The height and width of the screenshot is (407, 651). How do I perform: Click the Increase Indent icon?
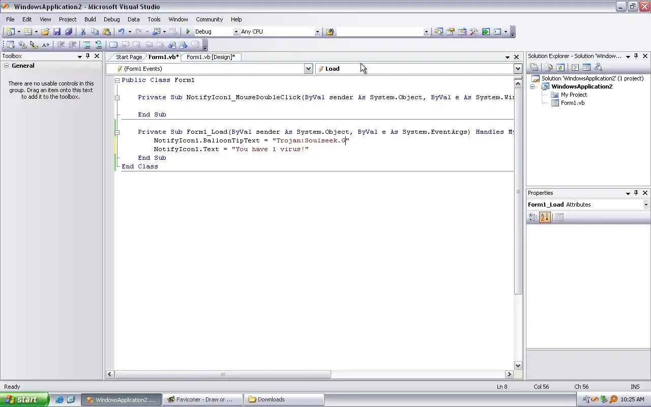coord(72,45)
